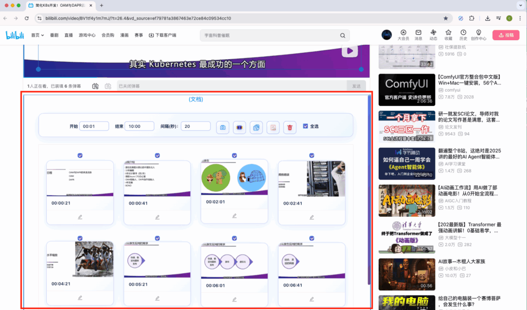
Task: Open 消息 messages icon in header
Action: 418,35
